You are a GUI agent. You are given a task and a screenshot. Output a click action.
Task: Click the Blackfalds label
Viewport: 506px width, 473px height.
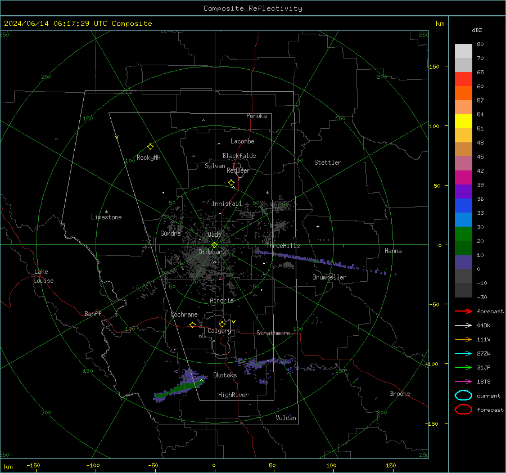click(x=239, y=156)
